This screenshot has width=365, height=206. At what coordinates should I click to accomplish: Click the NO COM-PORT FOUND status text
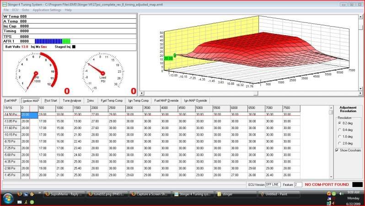click(327, 184)
